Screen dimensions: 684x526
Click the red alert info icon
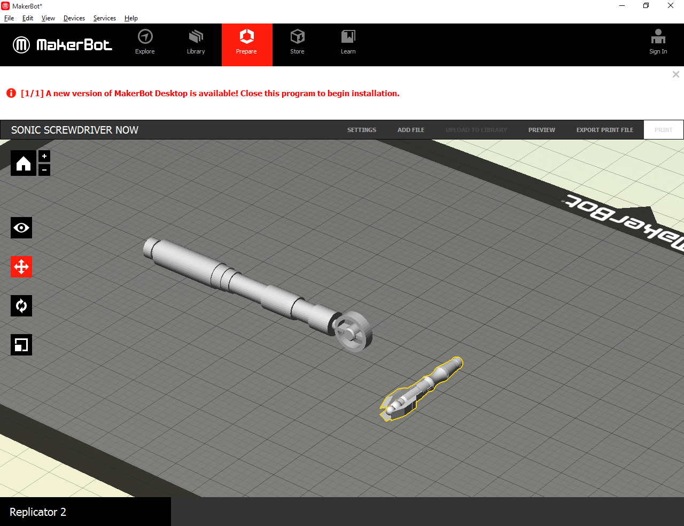tap(11, 93)
